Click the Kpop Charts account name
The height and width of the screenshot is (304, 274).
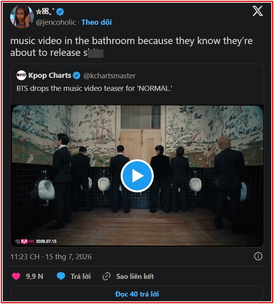[x=50, y=75]
